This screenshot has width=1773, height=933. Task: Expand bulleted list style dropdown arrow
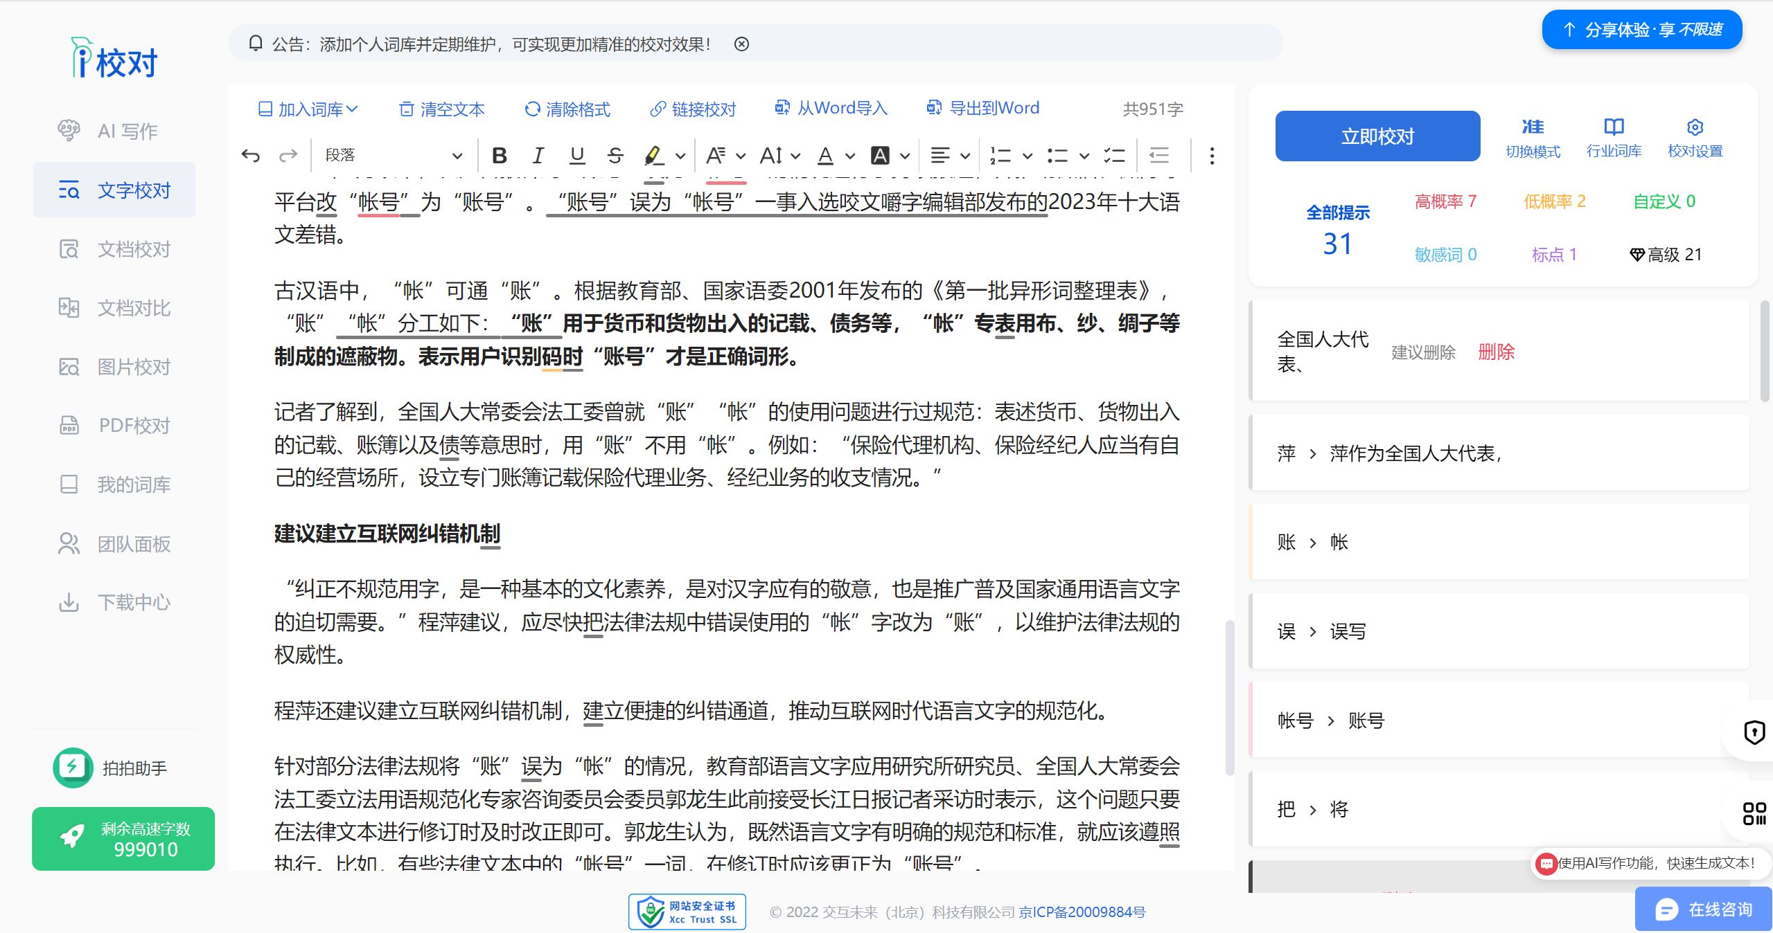[x=1084, y=156]
